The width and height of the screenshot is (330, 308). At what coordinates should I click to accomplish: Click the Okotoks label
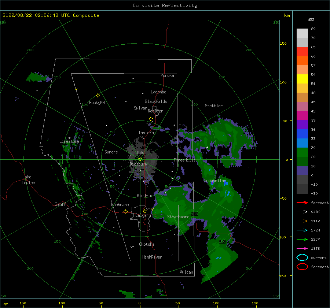(147, 244)
